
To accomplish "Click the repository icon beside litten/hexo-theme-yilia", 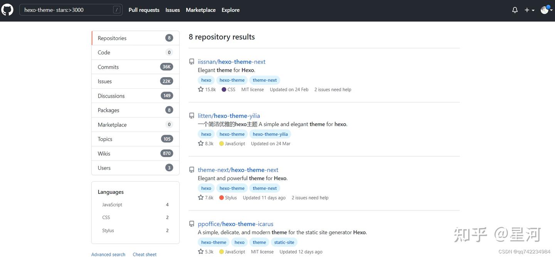I will tap(191, 115).
